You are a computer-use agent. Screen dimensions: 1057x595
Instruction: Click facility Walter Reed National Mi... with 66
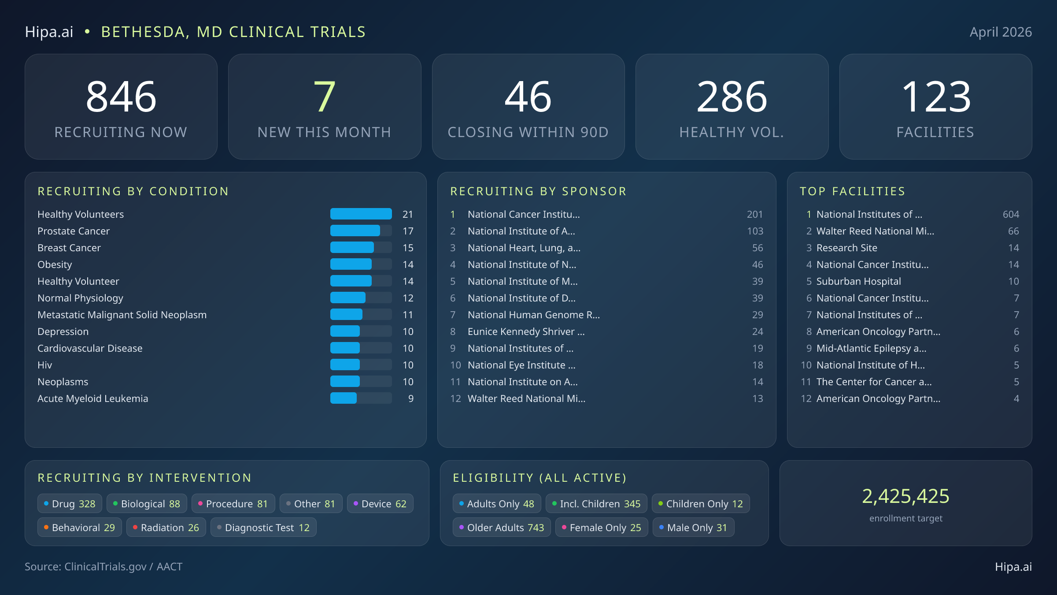pos(909,231)
